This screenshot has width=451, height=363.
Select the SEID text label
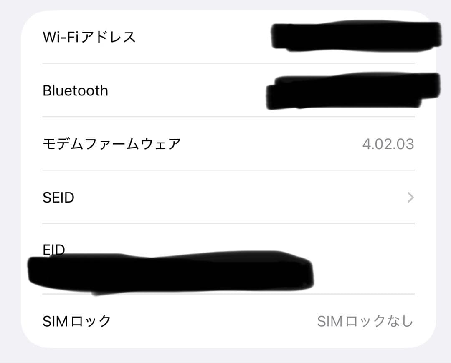click(58, 197)
